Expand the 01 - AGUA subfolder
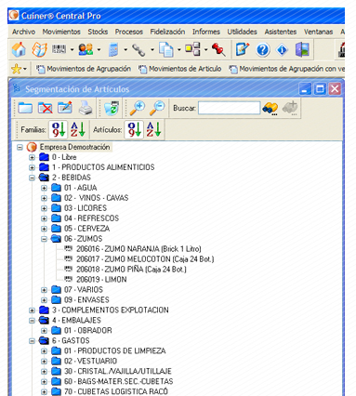356x396 pixels. [x=44, y=188]
